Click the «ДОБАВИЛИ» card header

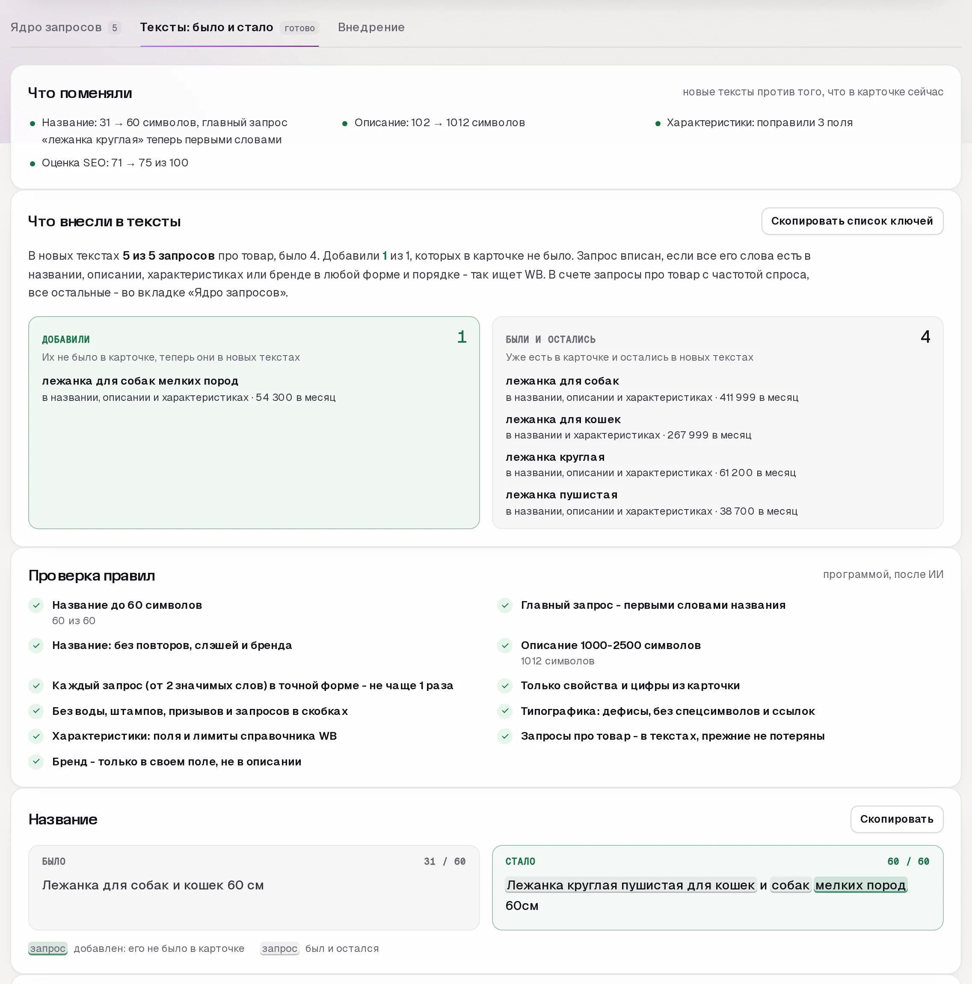click(66, 340)
